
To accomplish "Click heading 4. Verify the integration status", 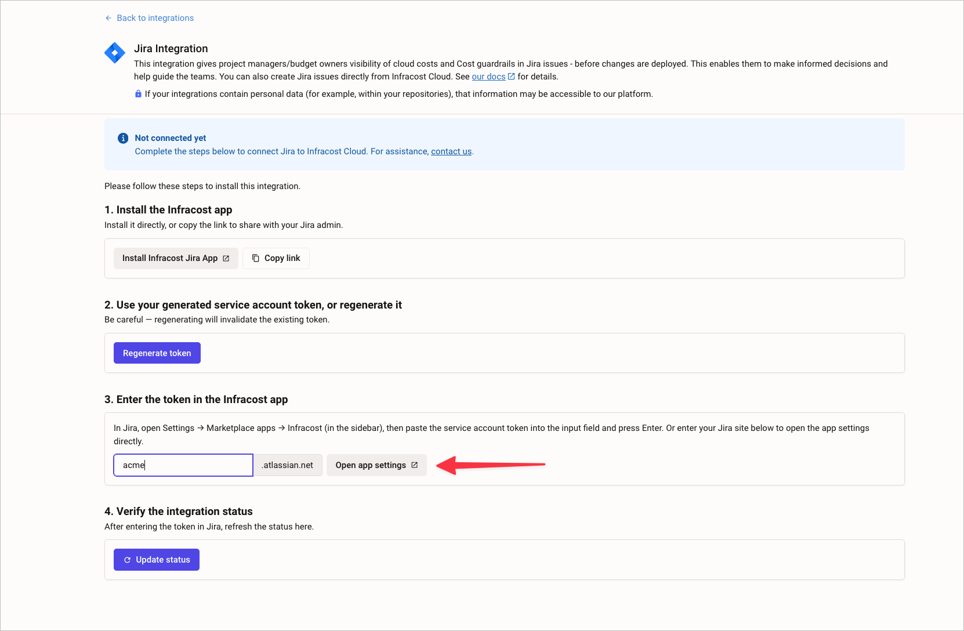I will point(179,512).
